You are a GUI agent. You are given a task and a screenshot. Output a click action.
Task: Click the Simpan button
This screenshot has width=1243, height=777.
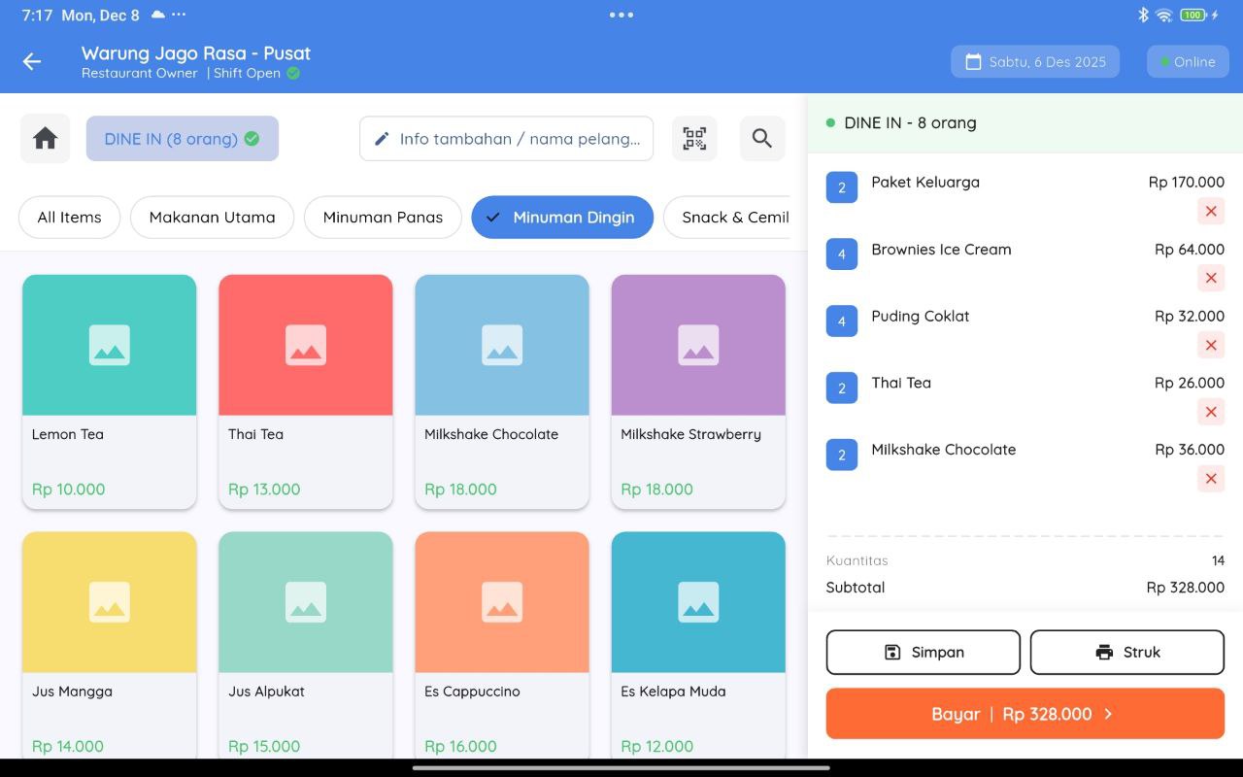(922, 652)
